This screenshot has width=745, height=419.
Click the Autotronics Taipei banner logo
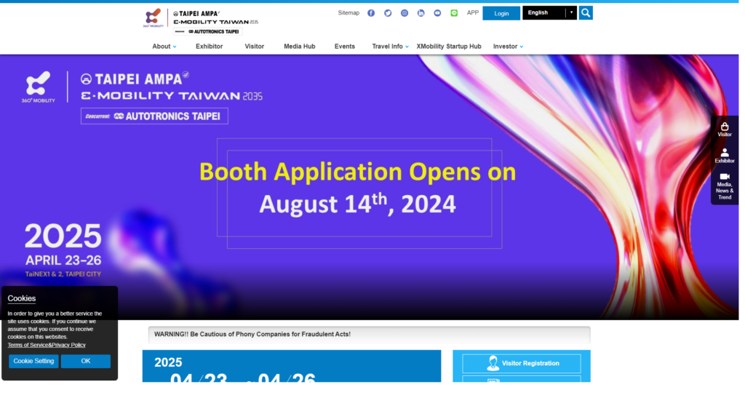(x=156, y=117)
